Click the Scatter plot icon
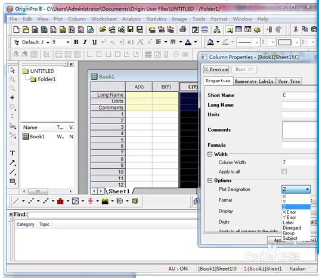The width and height of the screenshot is (319, 278). point(31,201)
